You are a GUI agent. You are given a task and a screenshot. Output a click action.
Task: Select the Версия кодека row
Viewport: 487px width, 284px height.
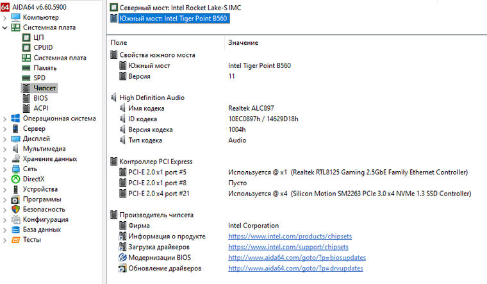[151, 129]
